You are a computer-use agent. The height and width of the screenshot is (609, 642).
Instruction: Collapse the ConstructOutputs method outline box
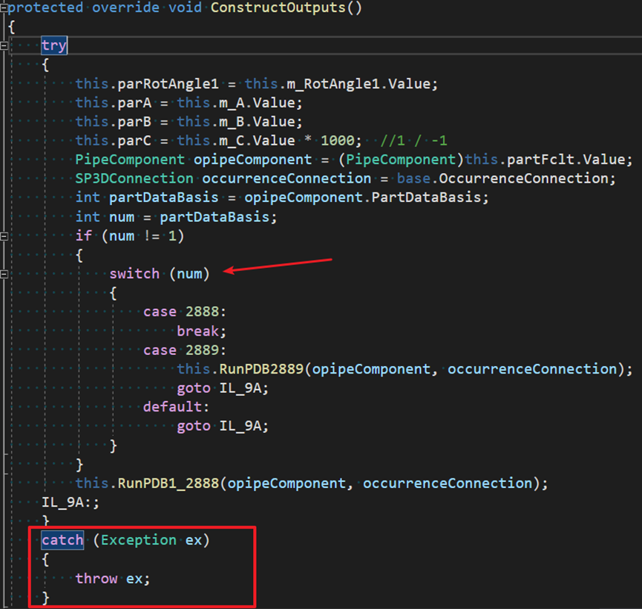(3, 8)
